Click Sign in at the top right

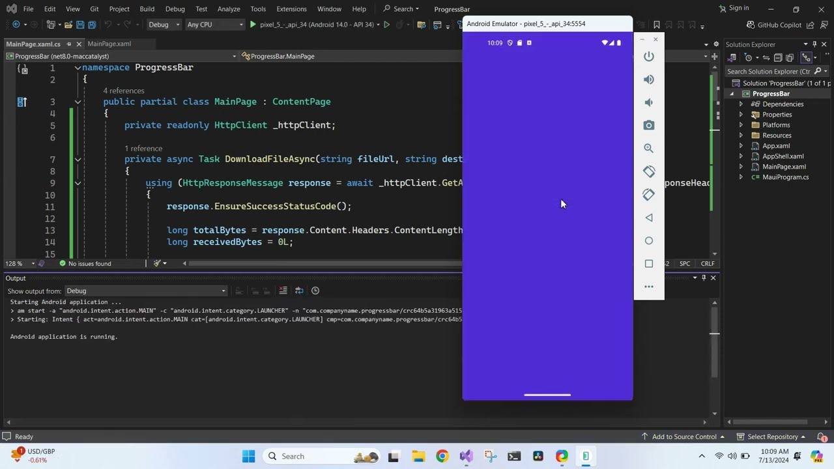click(x=734, y=8)
